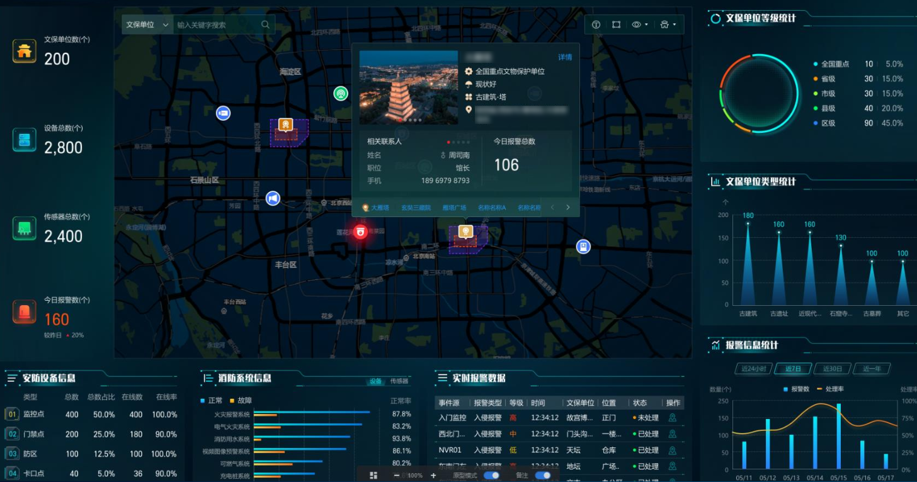Click the 详情 link in the site popup
Screen dimensions: 917x482
point(564,57)
